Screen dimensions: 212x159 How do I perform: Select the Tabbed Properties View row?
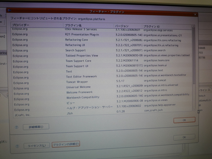(x=102, y=56)
